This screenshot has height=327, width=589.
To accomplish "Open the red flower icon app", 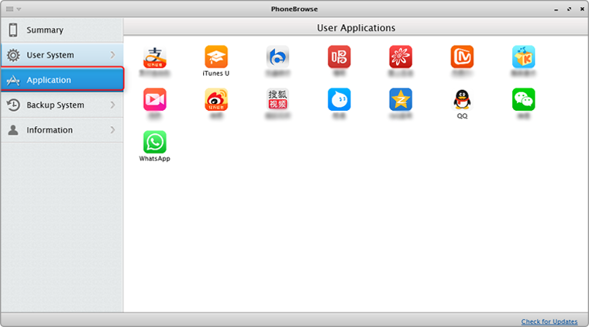I will click(401, 57).
